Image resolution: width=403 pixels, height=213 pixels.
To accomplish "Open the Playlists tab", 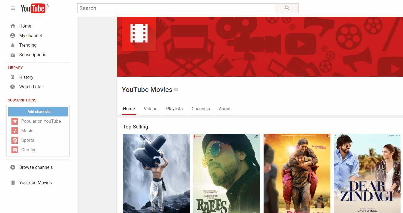I will [x=174, y=109].
